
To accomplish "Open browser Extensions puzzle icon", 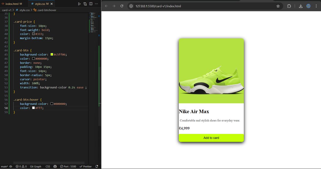I will [x=289, y=6].
